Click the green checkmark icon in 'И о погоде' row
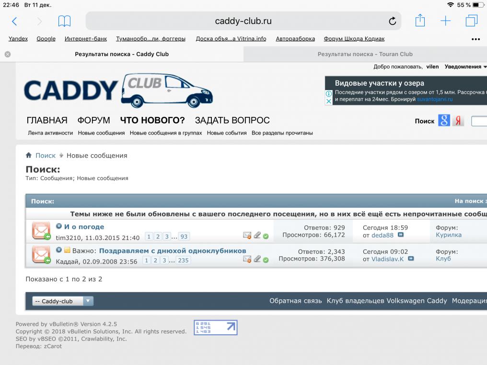This screenshot has width=487, height=365. pyautogui.click(x=266, y=236)
